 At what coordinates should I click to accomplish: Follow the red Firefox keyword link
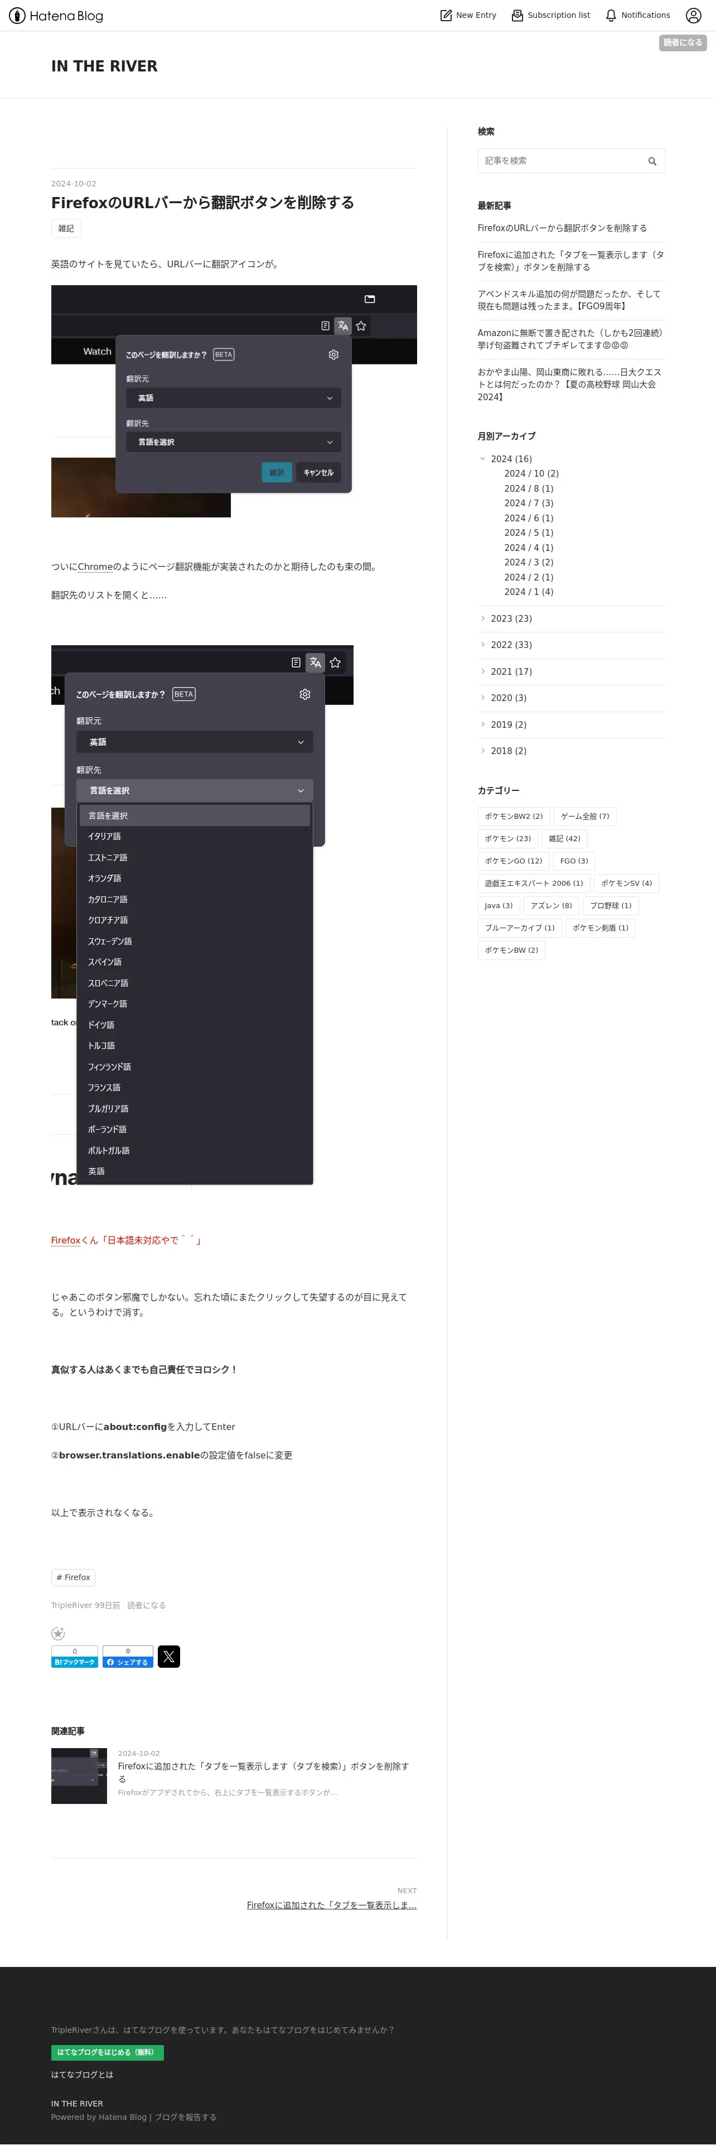click(66, 1240)
